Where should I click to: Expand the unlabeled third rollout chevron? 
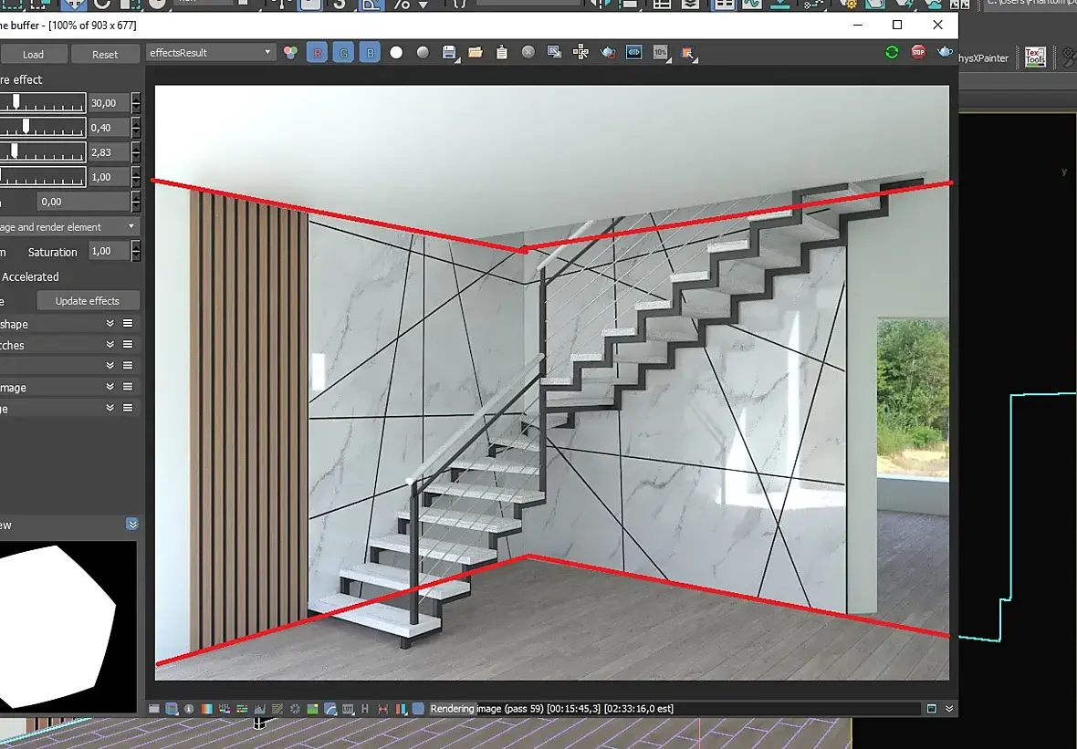pos(110,365)
